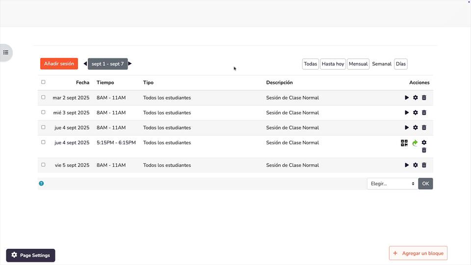
Task: Select all sessions checkbox in header
Action: coord(43,82)
